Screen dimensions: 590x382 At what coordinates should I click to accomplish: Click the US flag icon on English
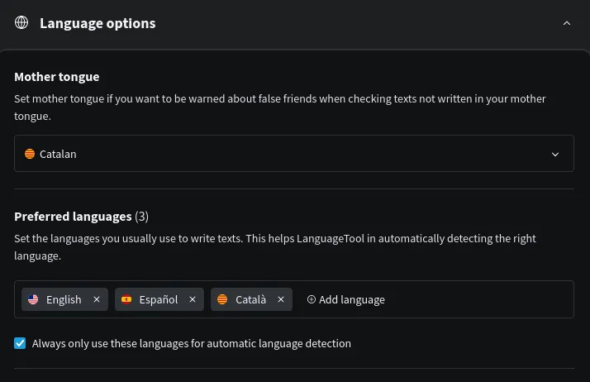point(33,299)
